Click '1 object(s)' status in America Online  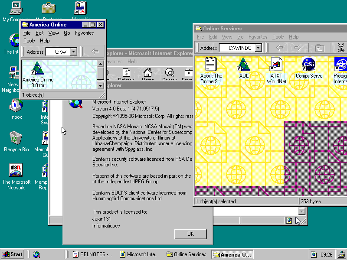33,95
